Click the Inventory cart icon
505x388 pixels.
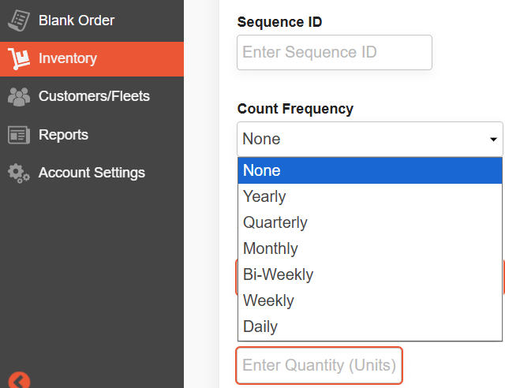pyautogui.click(x=19, y=58)
